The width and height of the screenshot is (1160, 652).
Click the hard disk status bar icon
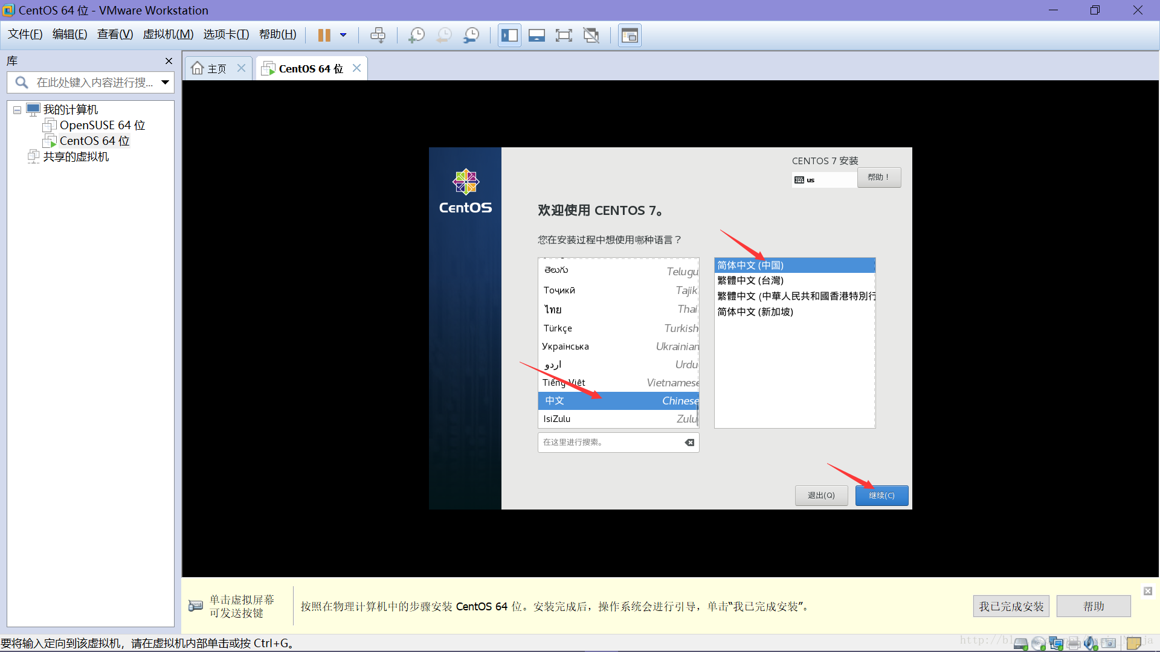click(1020, 644)
